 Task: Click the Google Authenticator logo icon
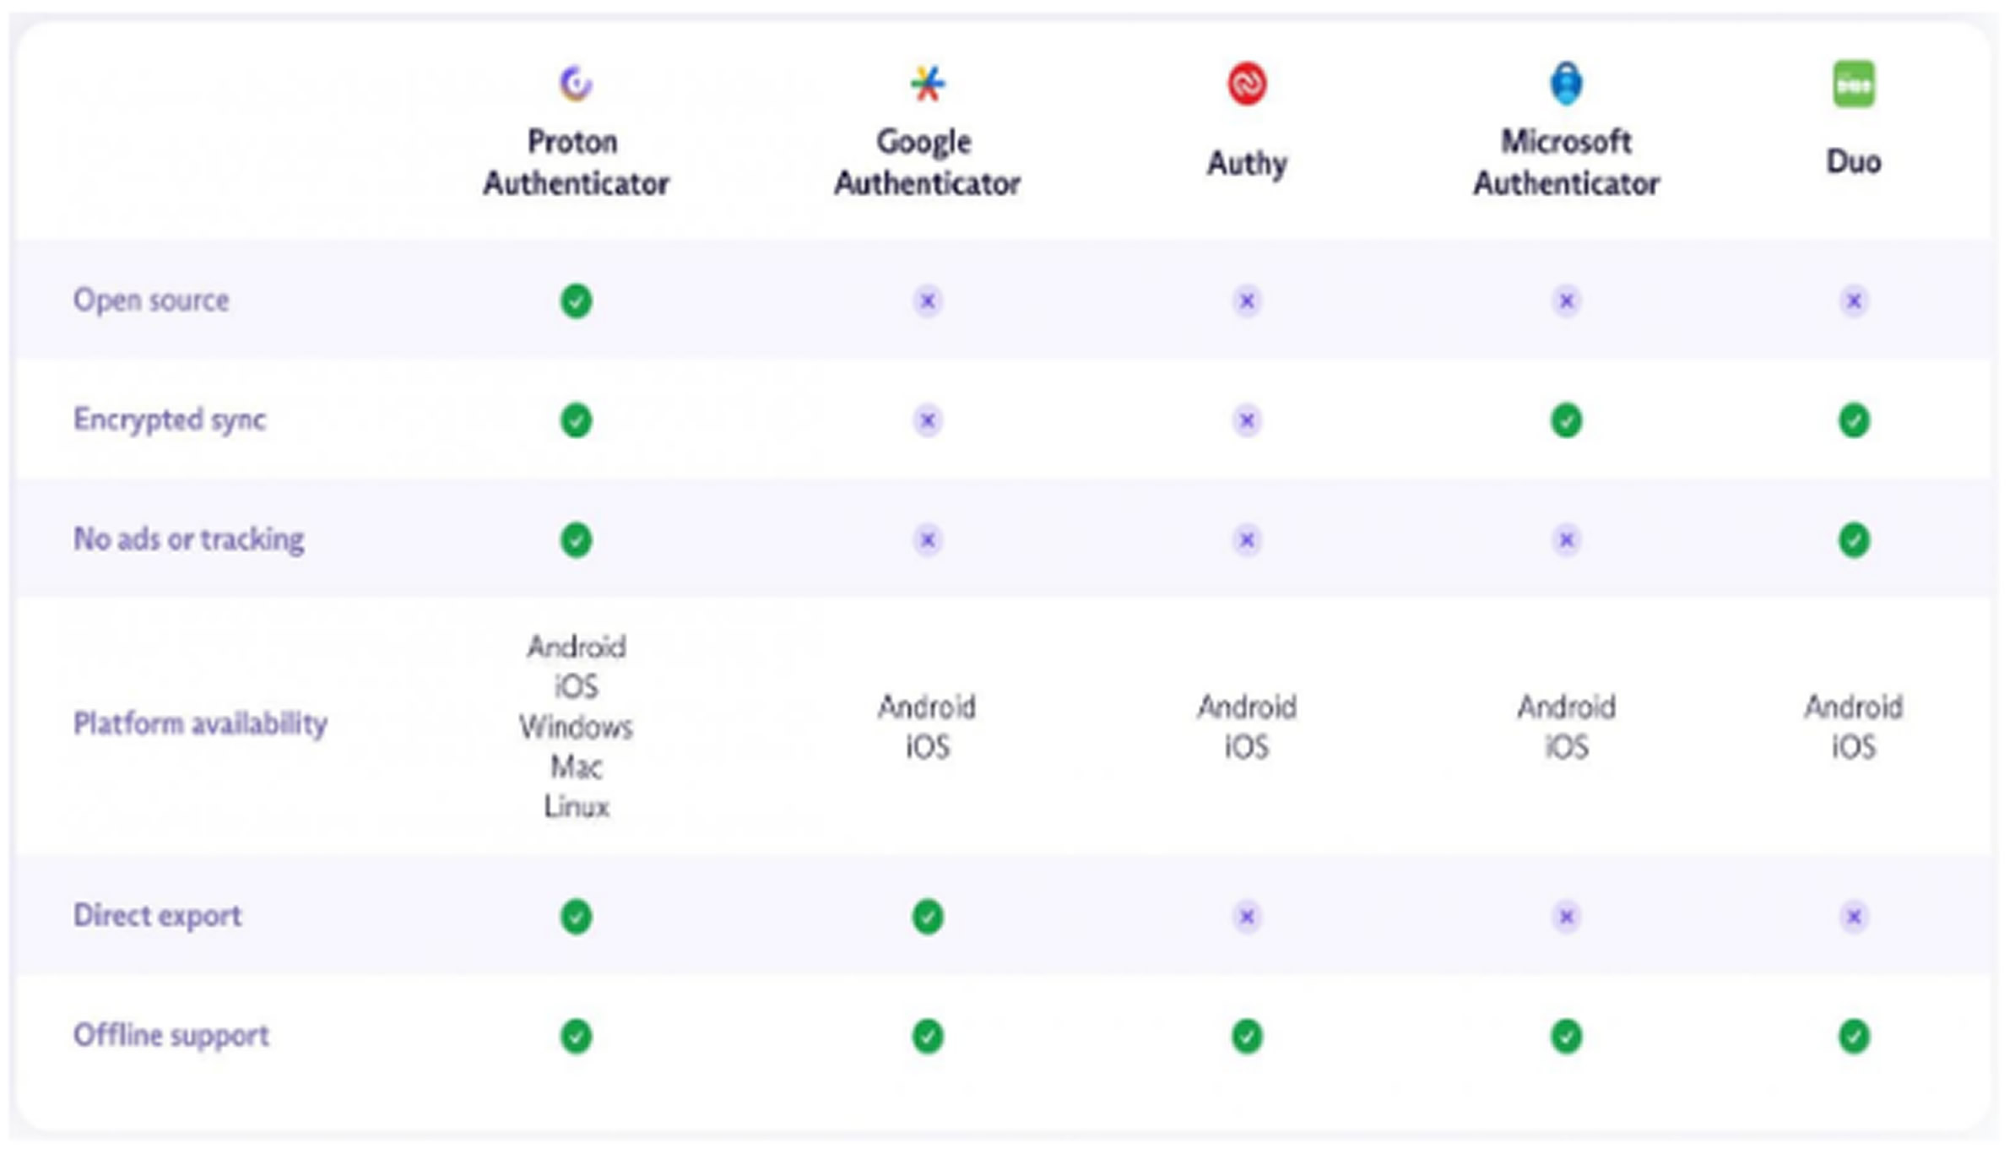coord(927,84)
